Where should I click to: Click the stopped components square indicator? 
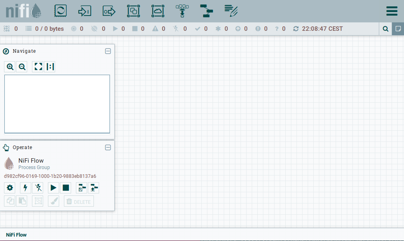135,29
